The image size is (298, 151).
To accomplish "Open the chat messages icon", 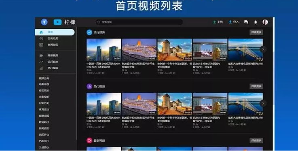I will pyautogui.click(x=246, y=22).
